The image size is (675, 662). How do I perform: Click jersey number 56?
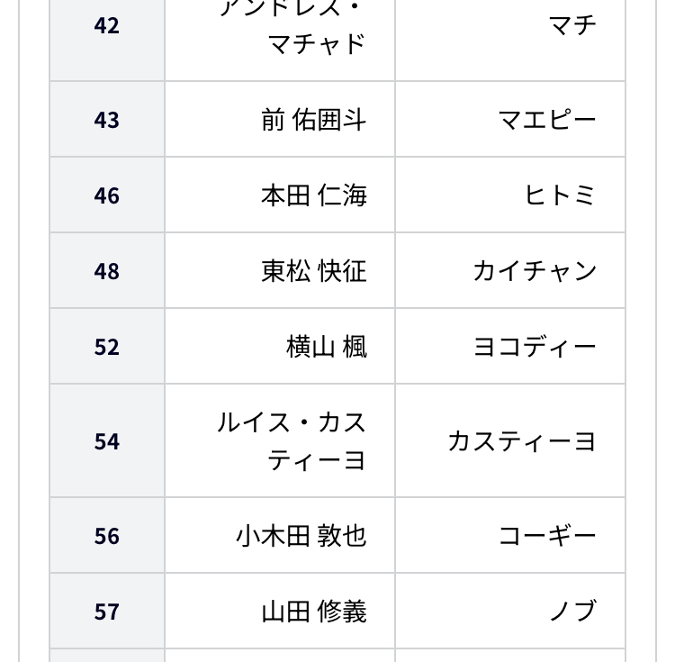(107, 536)
